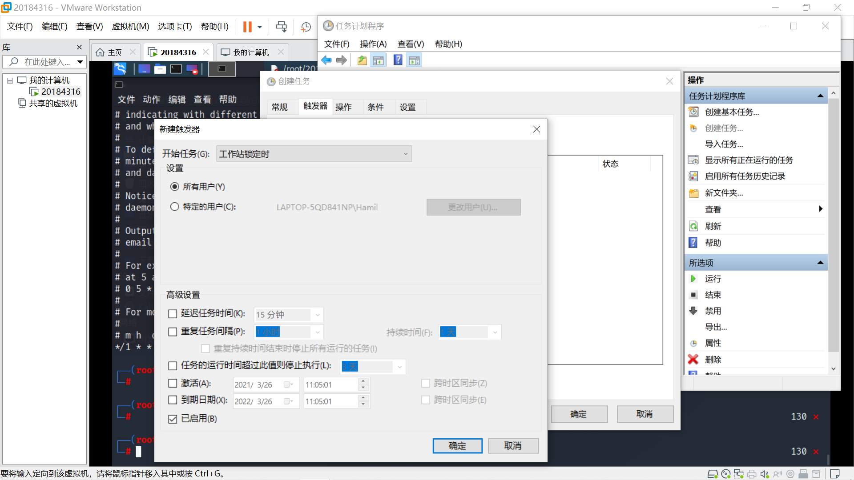Click the blue help icon in Task Scheduler toolbar
The height and width of the screenshot is (480, 854).
[398, 60]
